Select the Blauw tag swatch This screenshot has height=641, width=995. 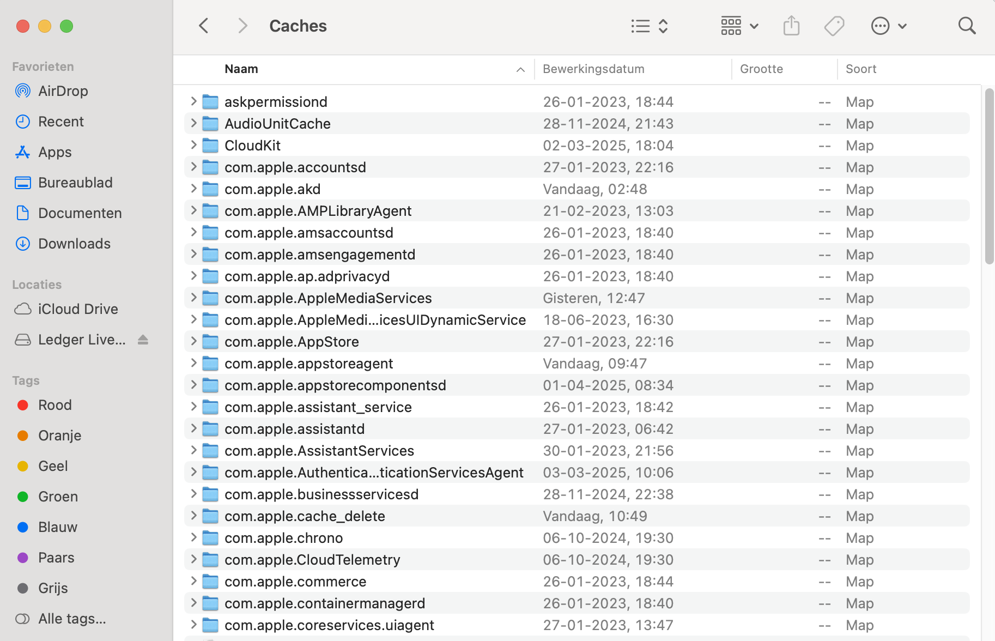(22, 527)
